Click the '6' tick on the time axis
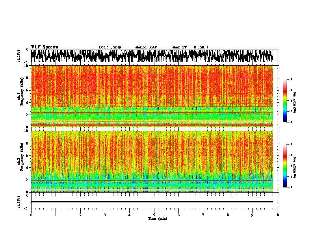 [x=179, y=215]
